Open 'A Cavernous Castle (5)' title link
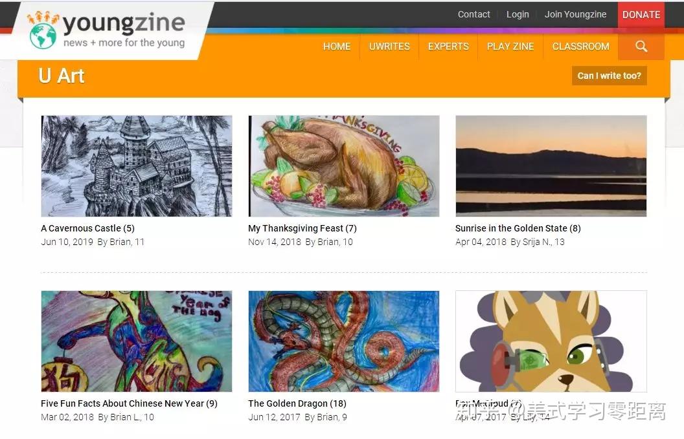684x439 pixels. pyautogui.click(x=87, y=228)
